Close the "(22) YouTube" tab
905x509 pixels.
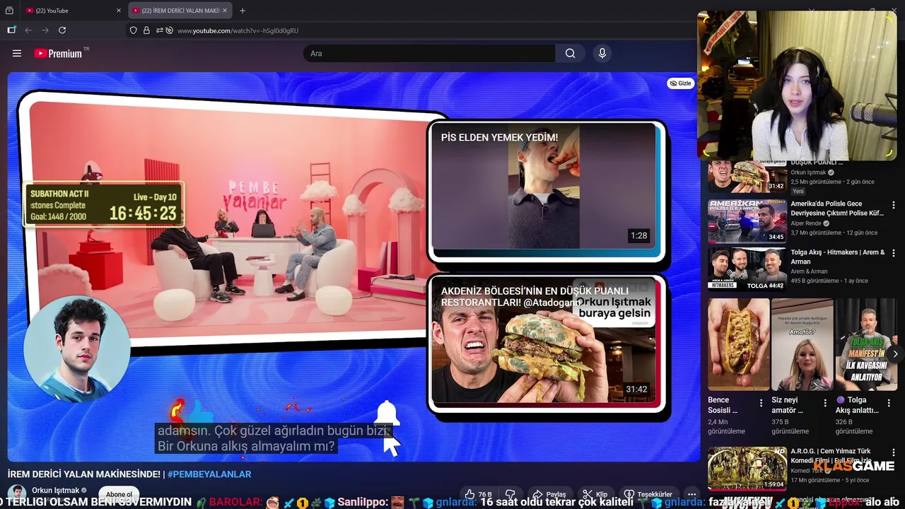(x=119, y=11)
